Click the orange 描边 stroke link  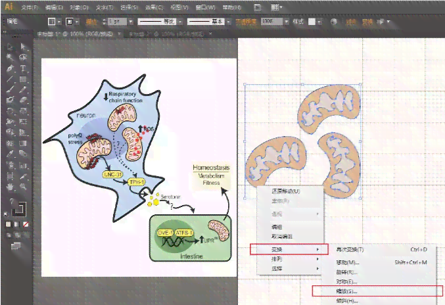click(91, 22)
